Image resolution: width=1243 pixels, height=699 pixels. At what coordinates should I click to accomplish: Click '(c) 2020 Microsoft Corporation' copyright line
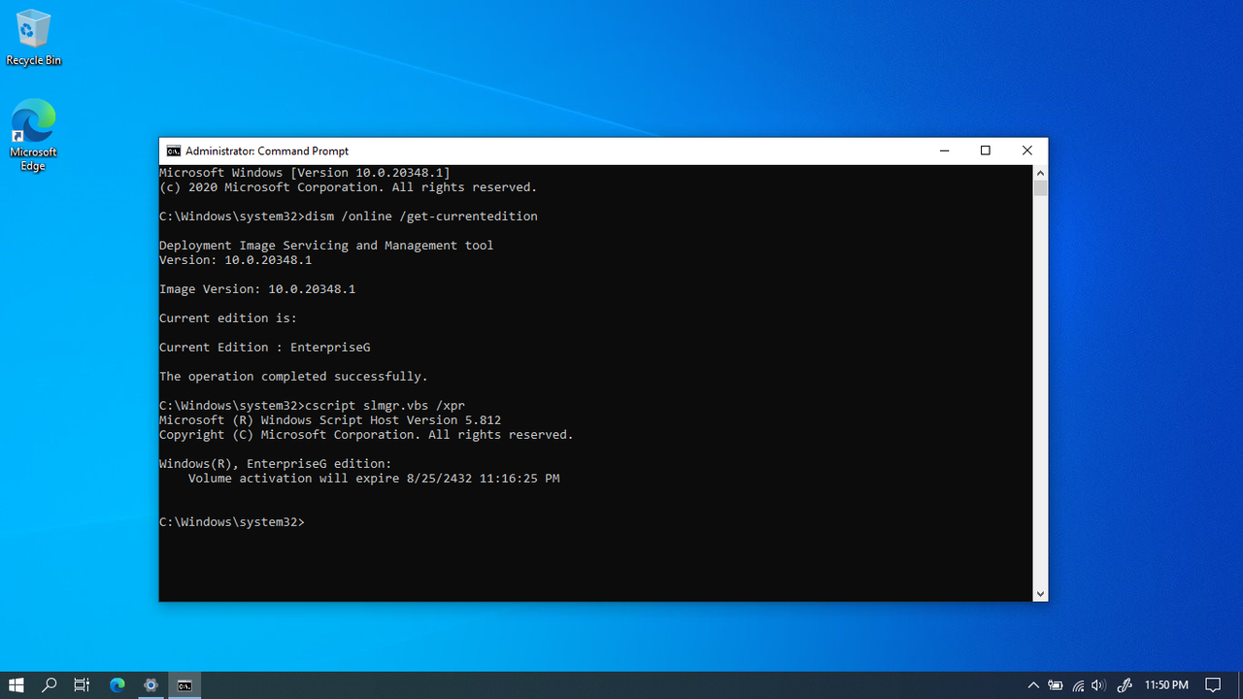[x=349, y=187]
